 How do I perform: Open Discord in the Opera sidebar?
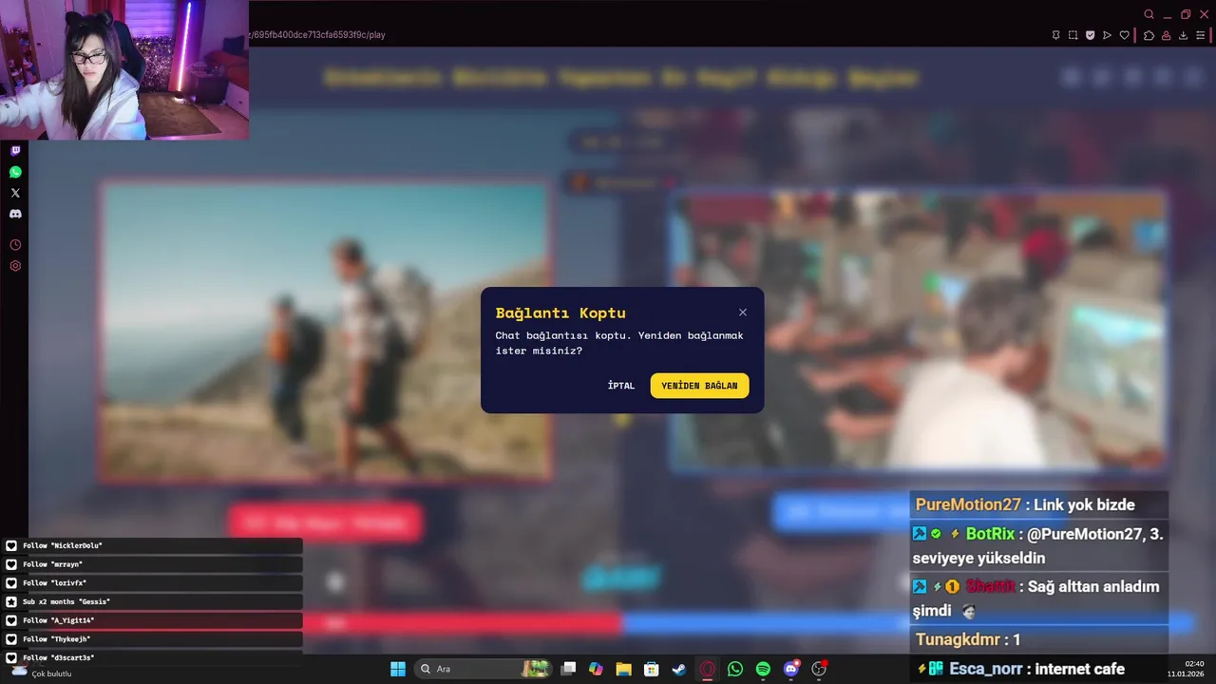coord(15,214)
